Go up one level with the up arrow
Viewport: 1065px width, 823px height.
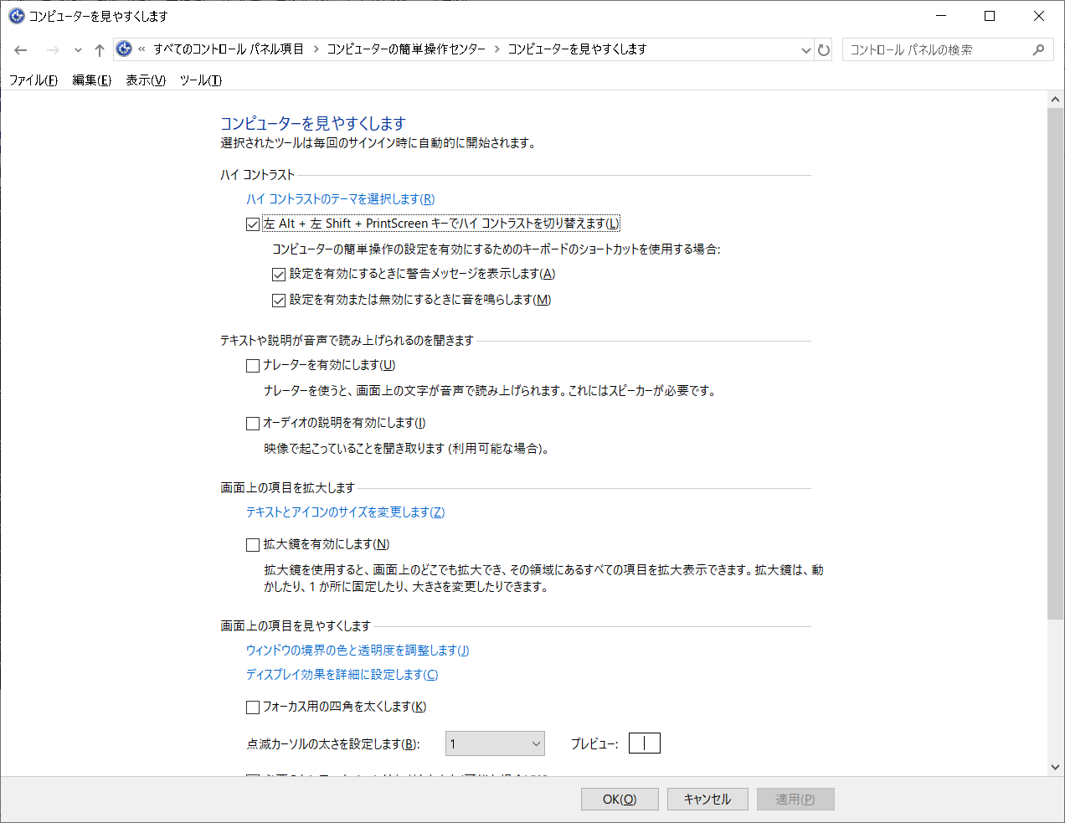click(x=99, y=49)
